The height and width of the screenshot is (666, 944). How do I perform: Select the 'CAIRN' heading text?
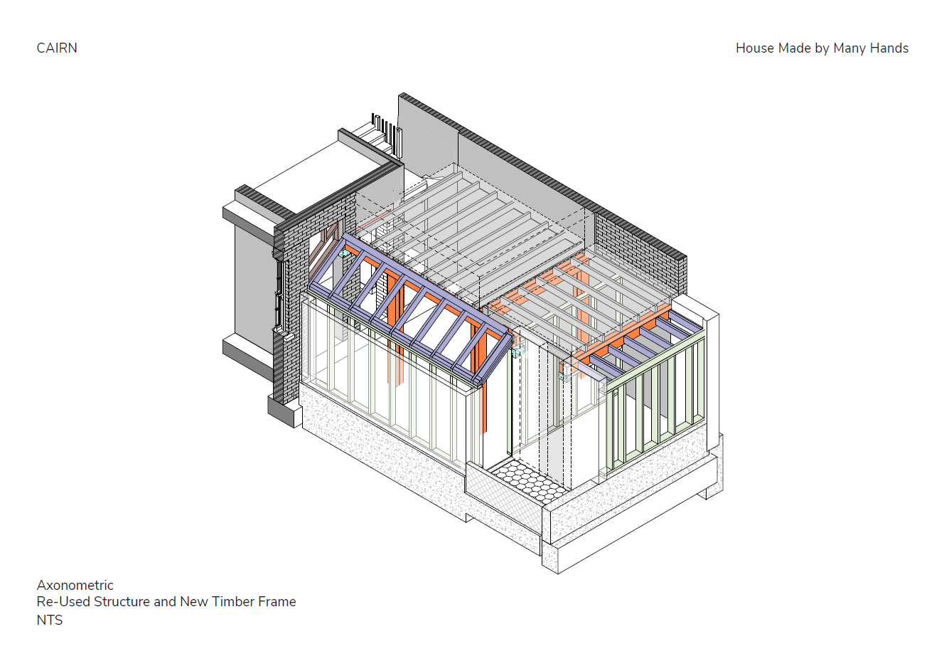pyautogui.click(x=57, y=48)
